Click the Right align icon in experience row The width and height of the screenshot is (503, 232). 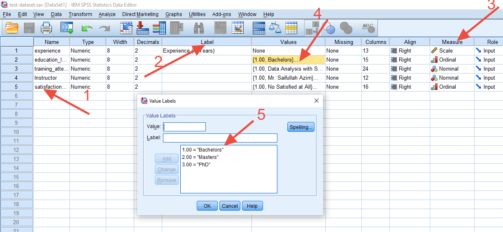[x=394, y=51]
